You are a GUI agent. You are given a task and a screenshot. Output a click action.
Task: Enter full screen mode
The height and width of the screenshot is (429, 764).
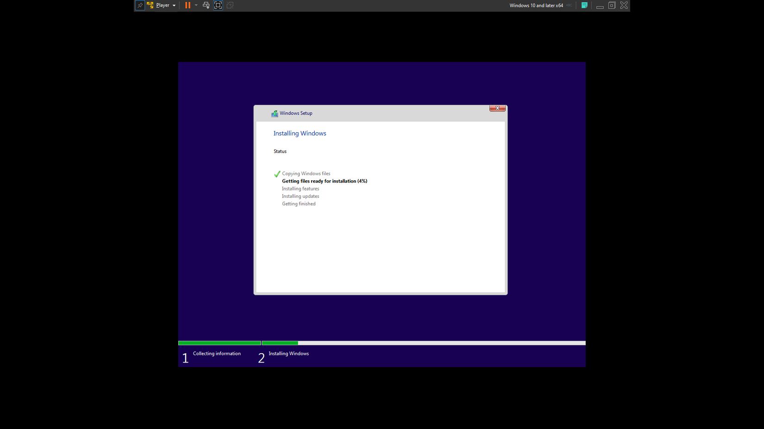tap(218, 6)
